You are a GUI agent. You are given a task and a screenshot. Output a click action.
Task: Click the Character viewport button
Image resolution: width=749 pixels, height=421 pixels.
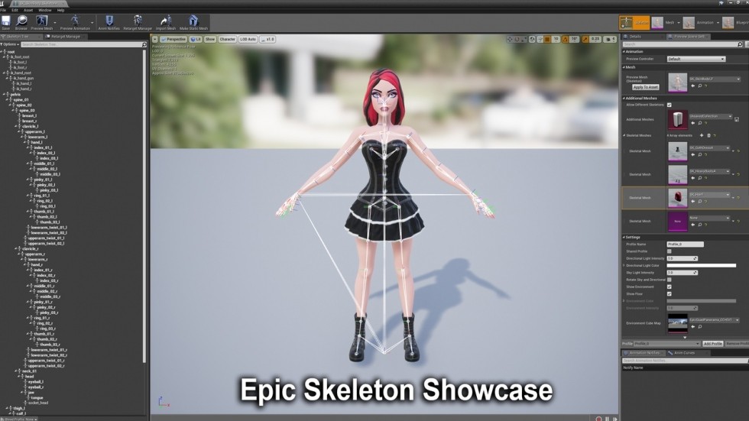pyautogui.click(x=228, y=39)
